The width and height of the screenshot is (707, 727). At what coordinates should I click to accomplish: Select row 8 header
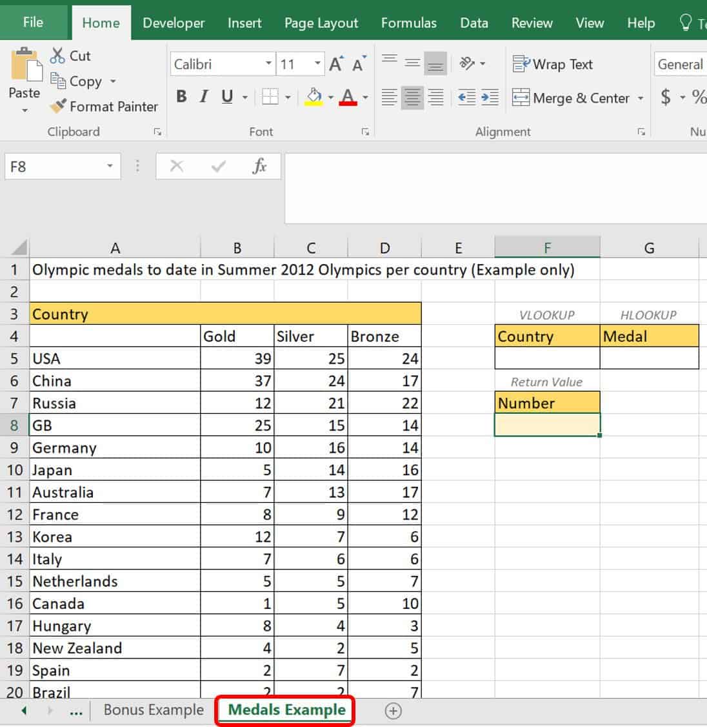14,425
